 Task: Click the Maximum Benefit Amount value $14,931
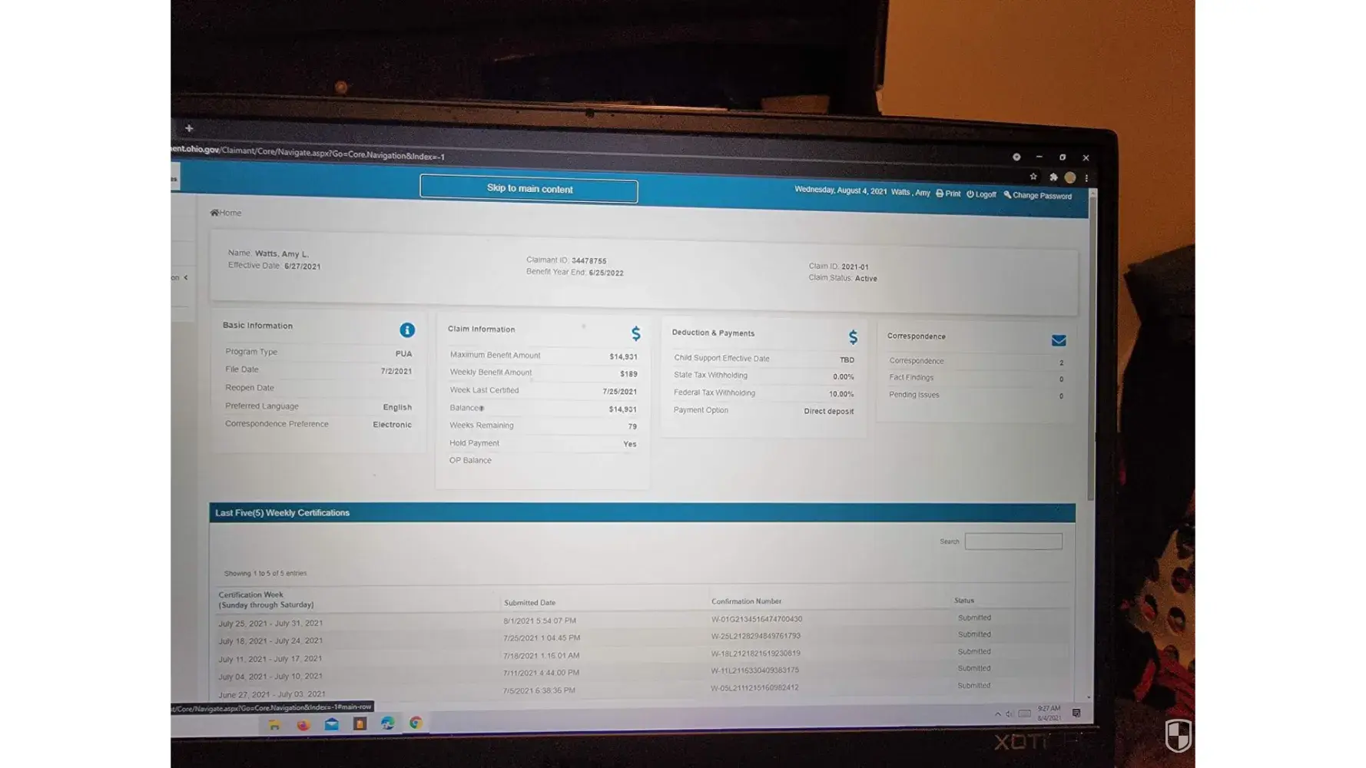tap(623, 357)
